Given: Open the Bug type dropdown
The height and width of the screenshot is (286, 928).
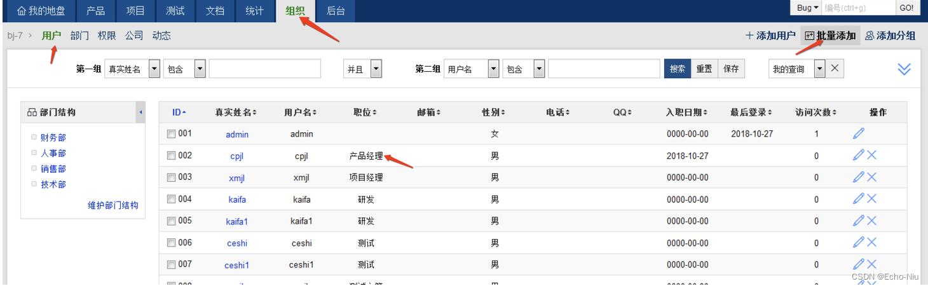Looking at the screenshot, I should 806,8.
